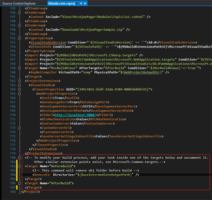Viewport: 212px width, 200px height.
Task: Click closing WebProjectProperties tag on line 776
Action: click(58, 140)
